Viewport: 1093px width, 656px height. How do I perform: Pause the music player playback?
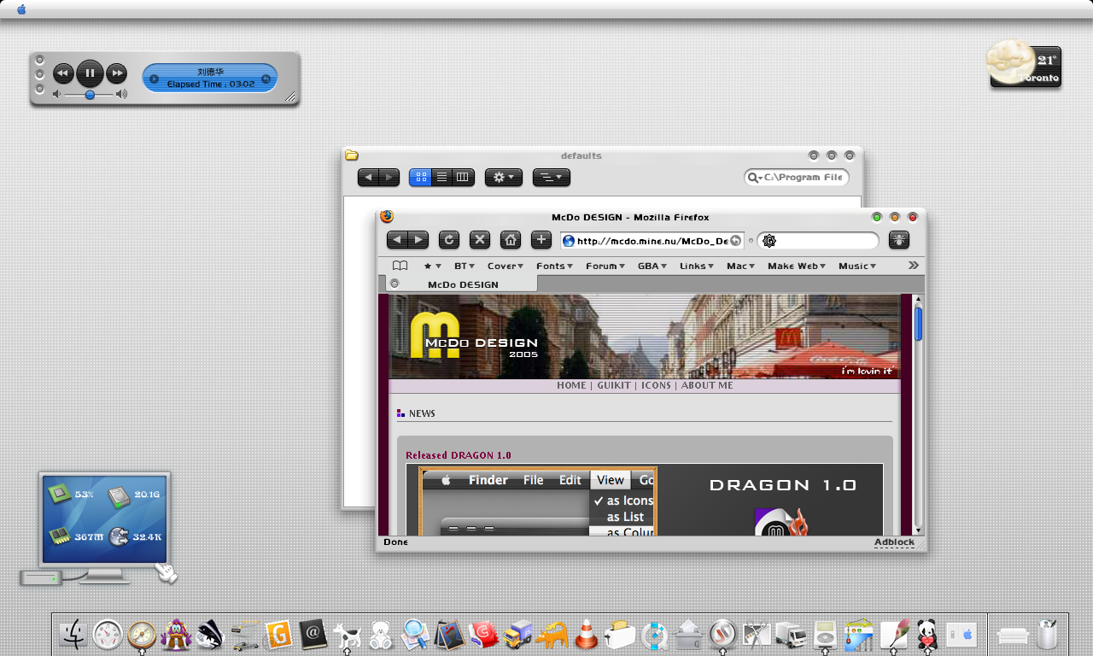pos(90,73)
